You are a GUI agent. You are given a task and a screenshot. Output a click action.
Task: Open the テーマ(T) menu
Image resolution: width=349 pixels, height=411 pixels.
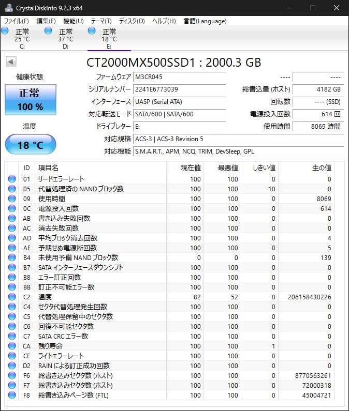[x=101, y=21]
